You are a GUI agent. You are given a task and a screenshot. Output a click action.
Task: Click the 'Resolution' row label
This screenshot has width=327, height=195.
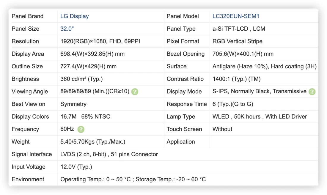coord(25,41)
